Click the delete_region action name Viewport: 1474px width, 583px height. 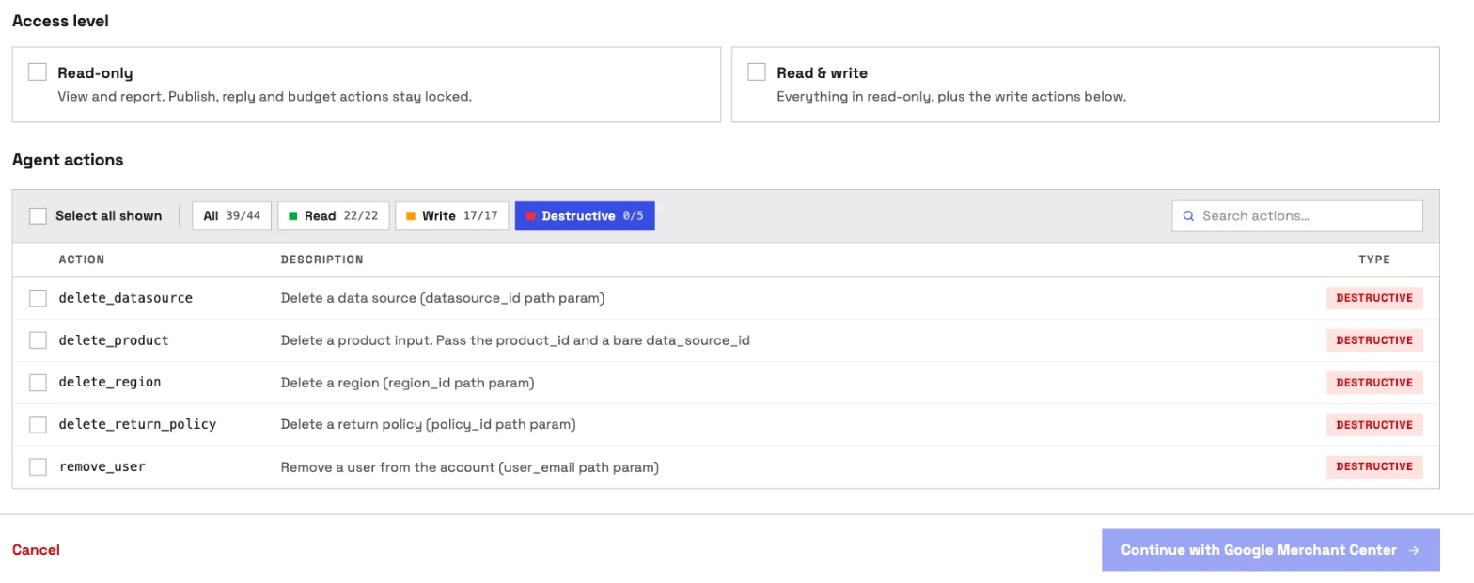[110, 383]
